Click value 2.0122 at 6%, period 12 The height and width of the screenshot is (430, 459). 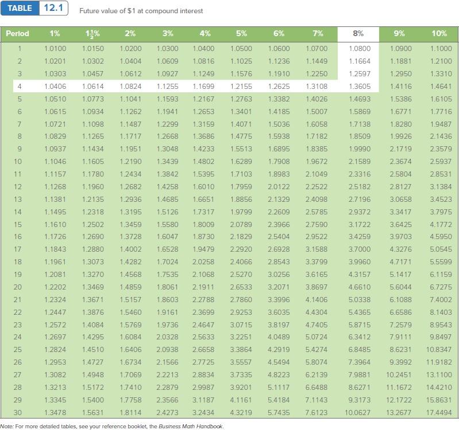click(x=279, y=187)
